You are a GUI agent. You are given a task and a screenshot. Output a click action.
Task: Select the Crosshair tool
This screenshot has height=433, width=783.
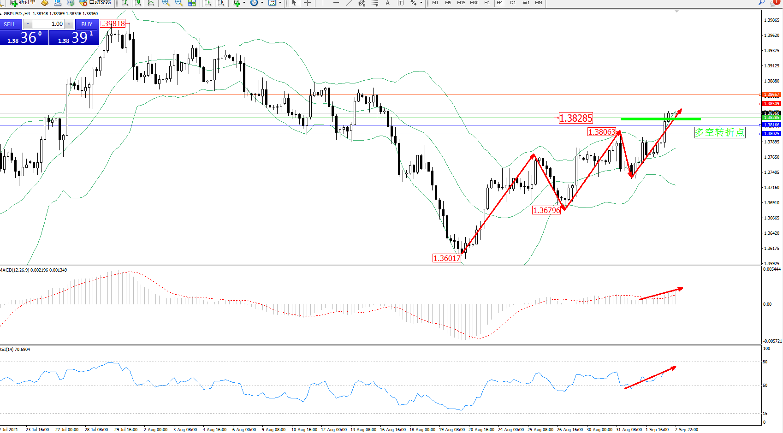[x=307, y=3]
